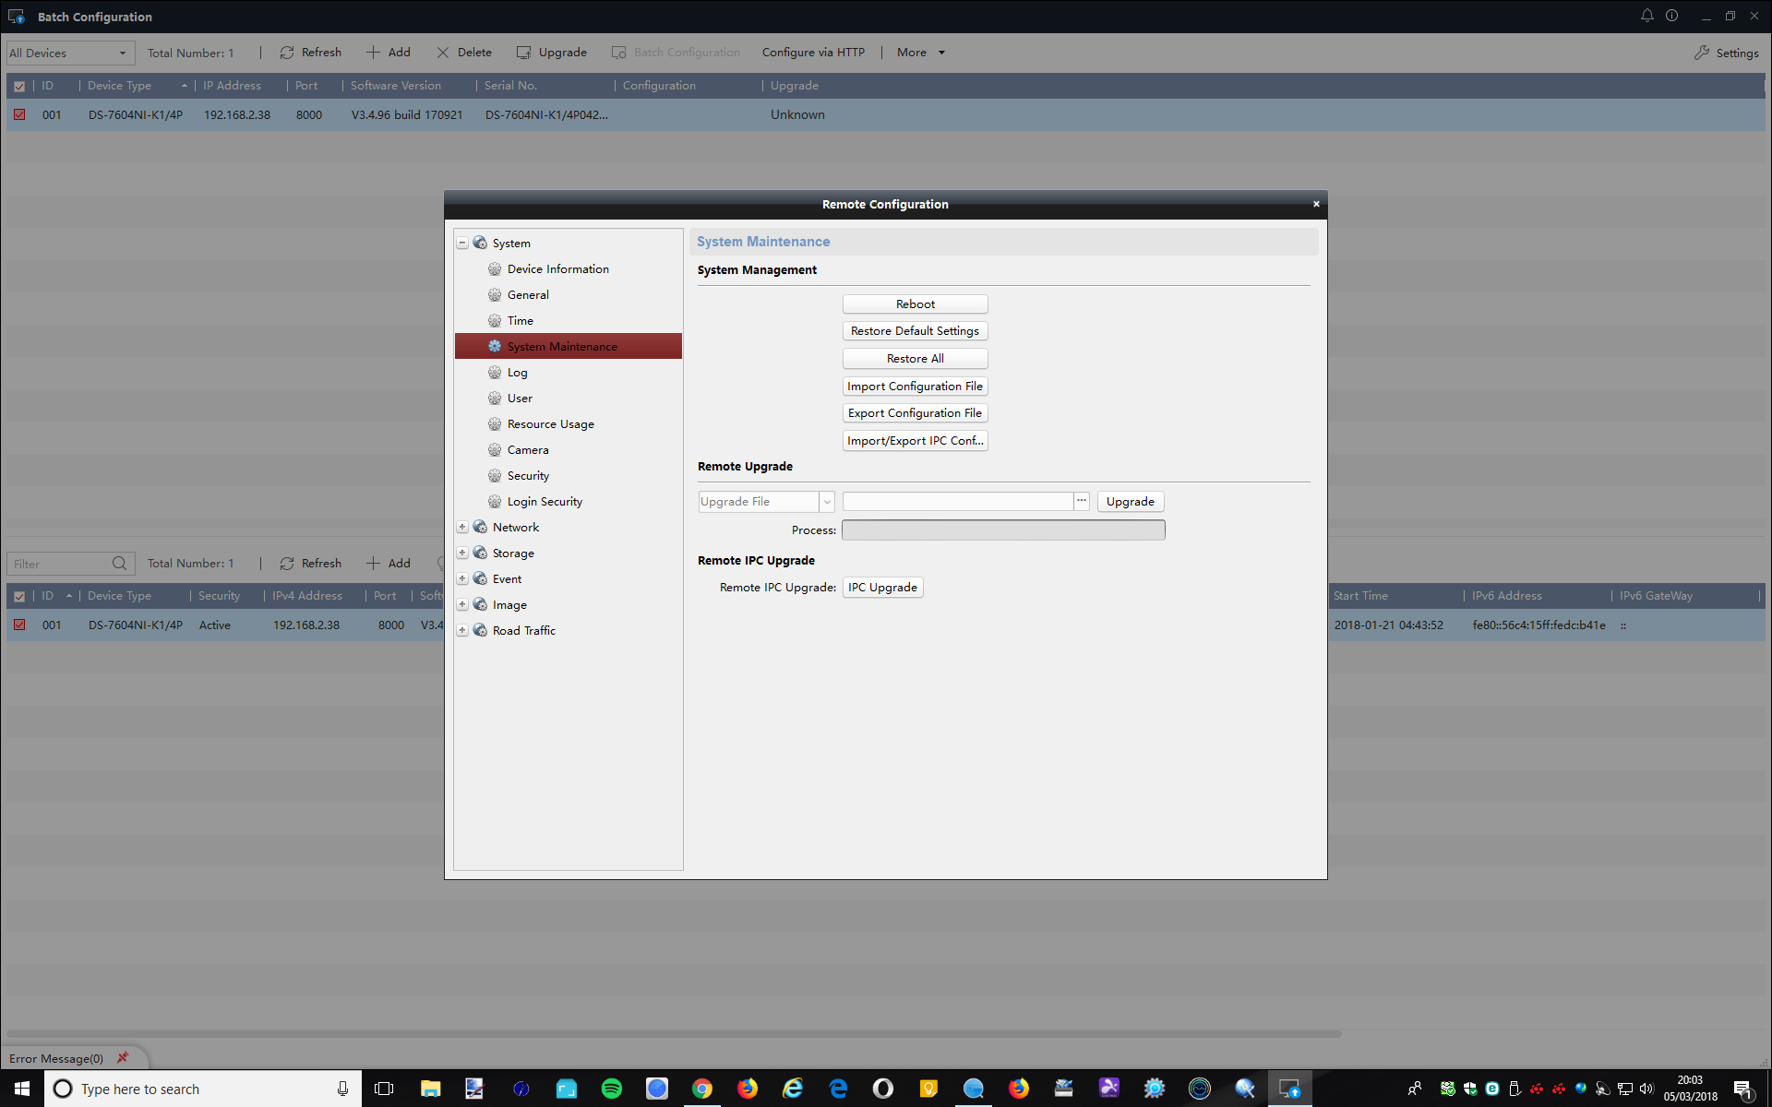This screenshot has height=1107, width=1772.
Task: Select the Camera node in the System tree
Action: (x=530, y=449)
